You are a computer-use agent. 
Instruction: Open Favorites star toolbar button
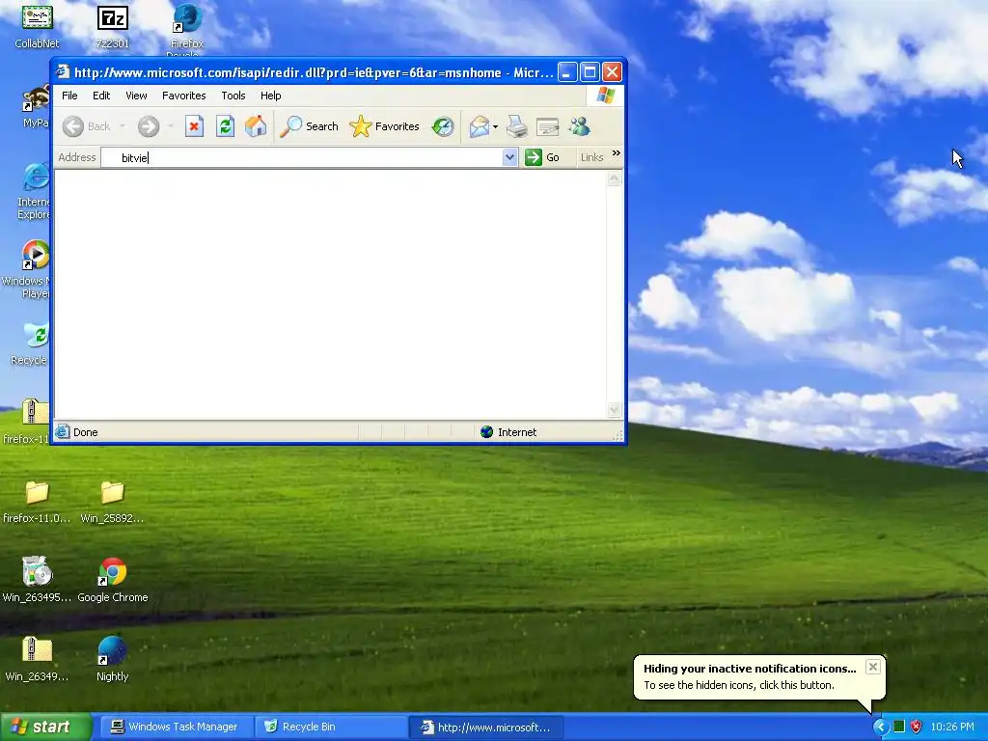(x=384, y=126)
